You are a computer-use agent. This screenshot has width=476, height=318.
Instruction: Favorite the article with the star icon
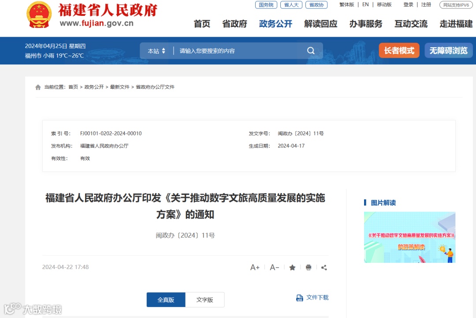point(292,267)
